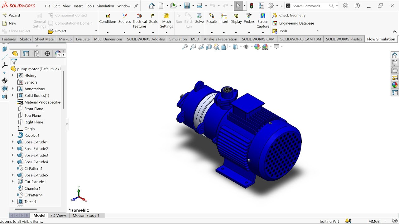Screen dimensions: 399x224
Task: Switch to the DimXpertManager tab icon
Action: 47,54
